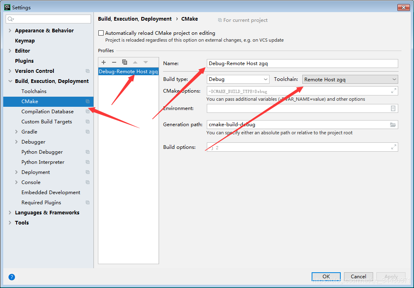Open the help question mark icon
Image resolution: width=414 pixels, height=288 pixels.
pyautogui.click(x=12, y=277)
